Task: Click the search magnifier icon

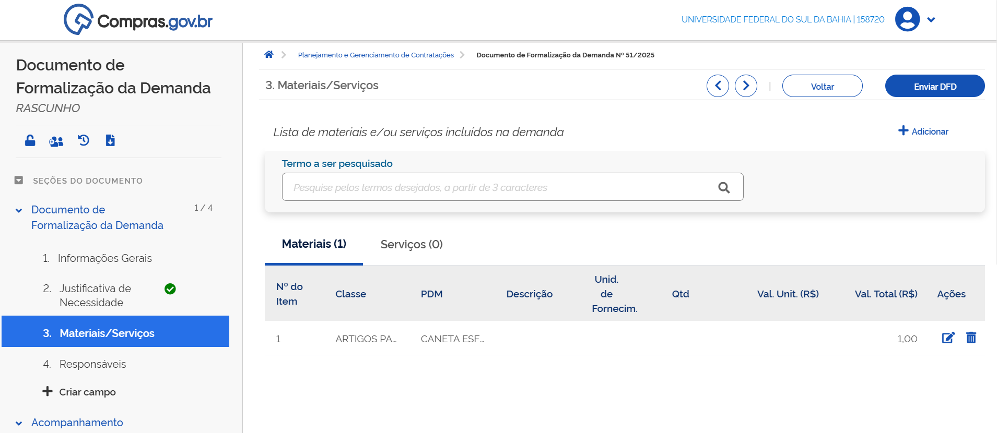Action: [724, 187]
